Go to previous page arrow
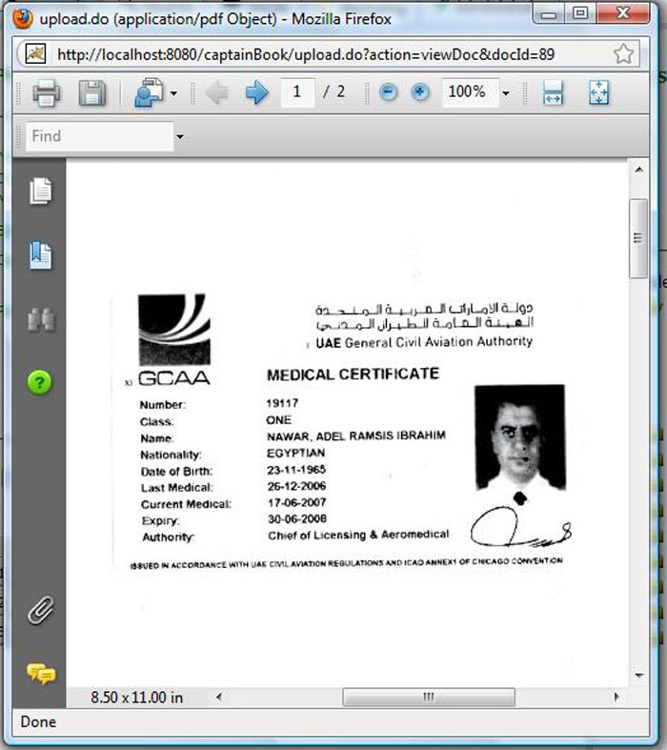Screen dimensions: 667x750 (x=215, y=92)
